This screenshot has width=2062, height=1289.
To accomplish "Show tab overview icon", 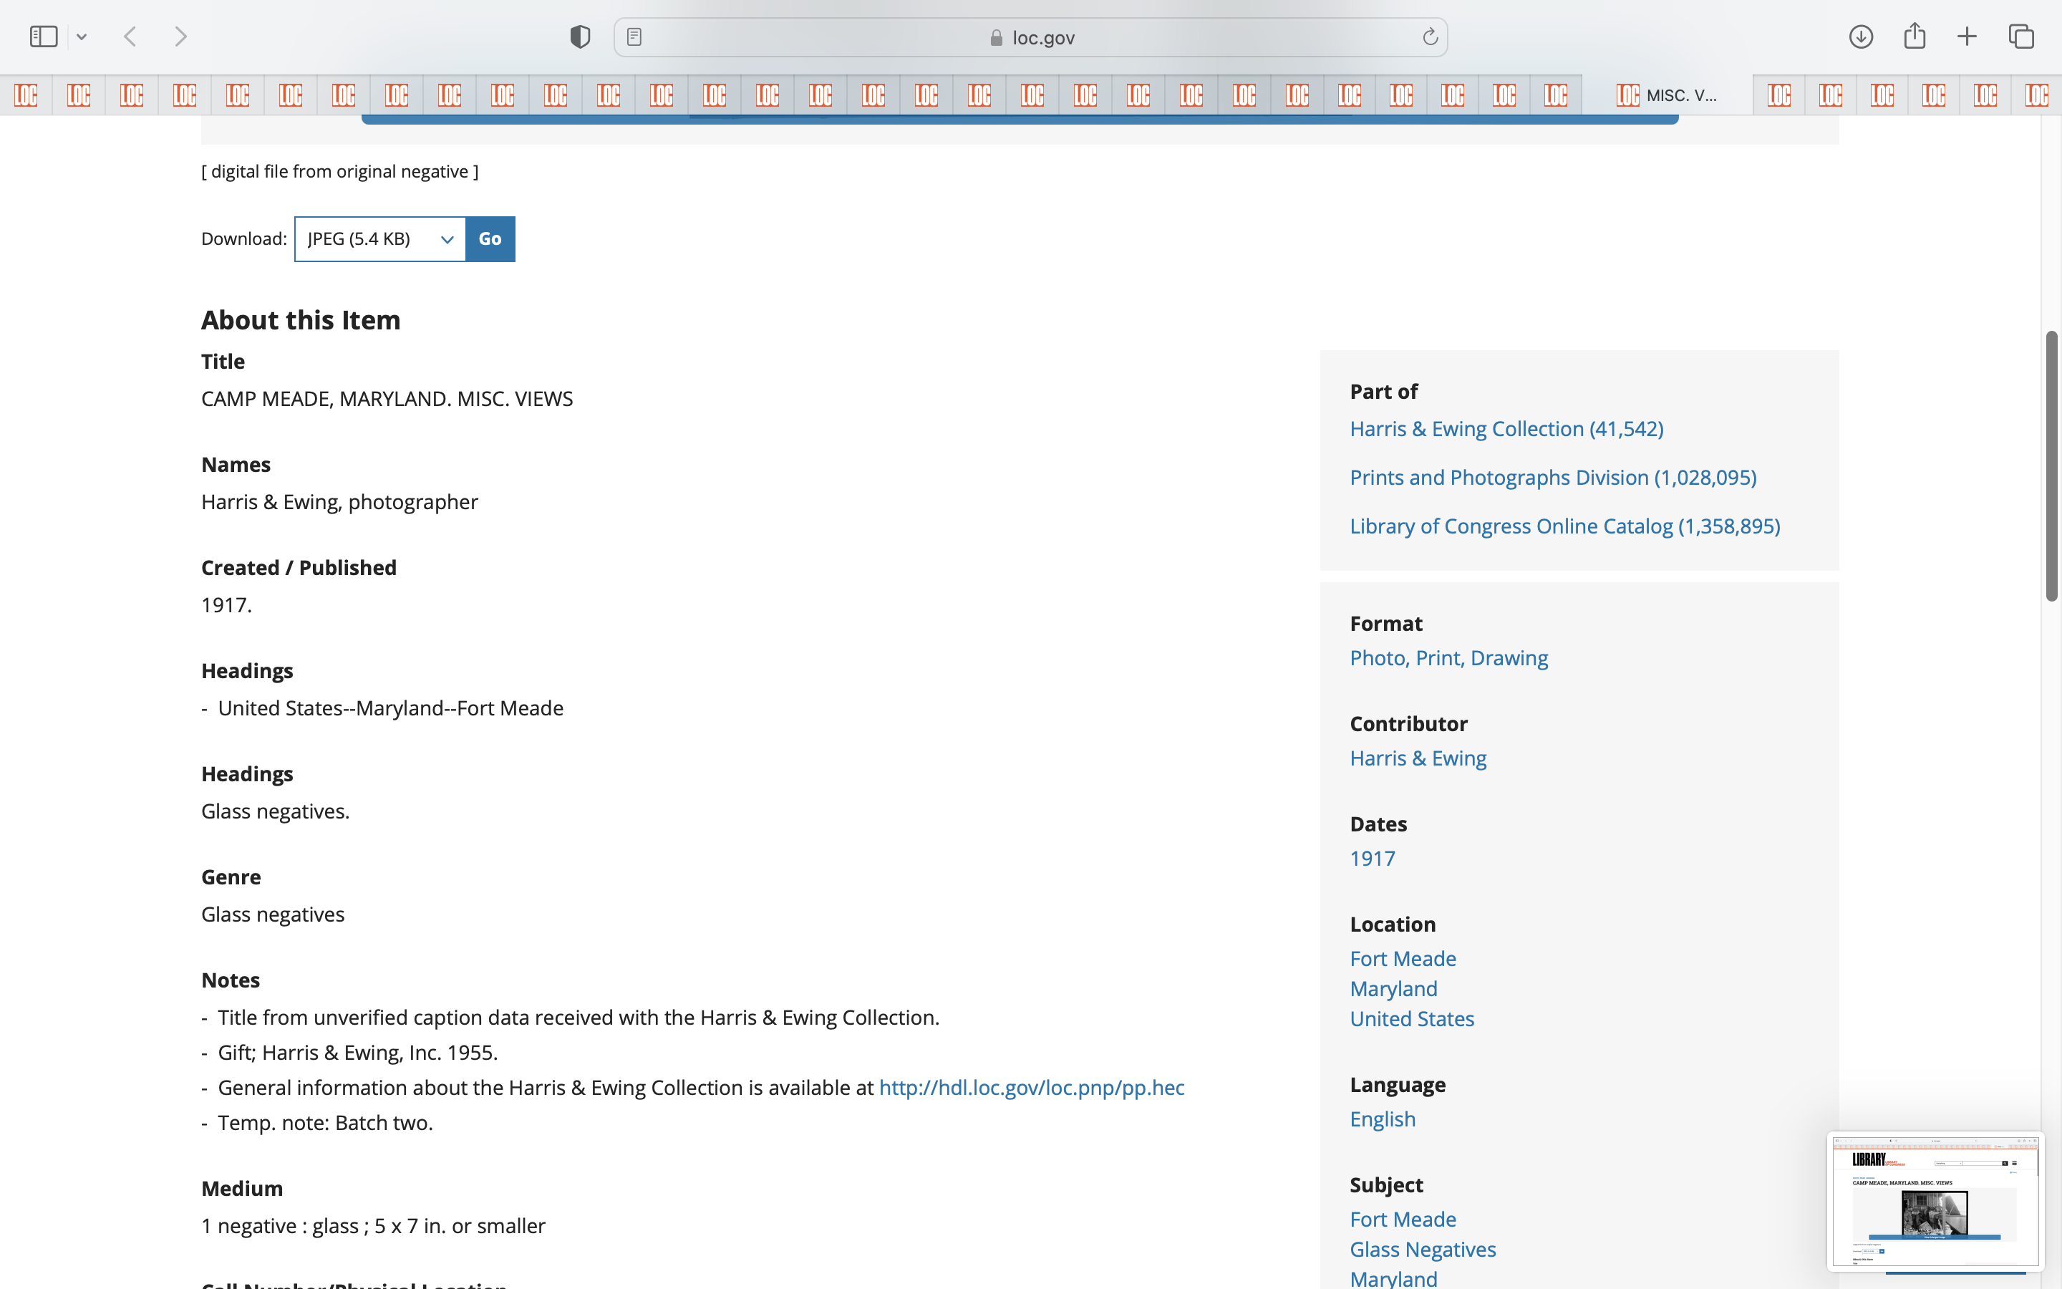I will (2021, 37).
